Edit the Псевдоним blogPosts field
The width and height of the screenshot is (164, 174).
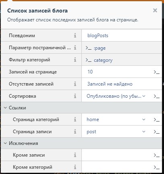(122, 36)
